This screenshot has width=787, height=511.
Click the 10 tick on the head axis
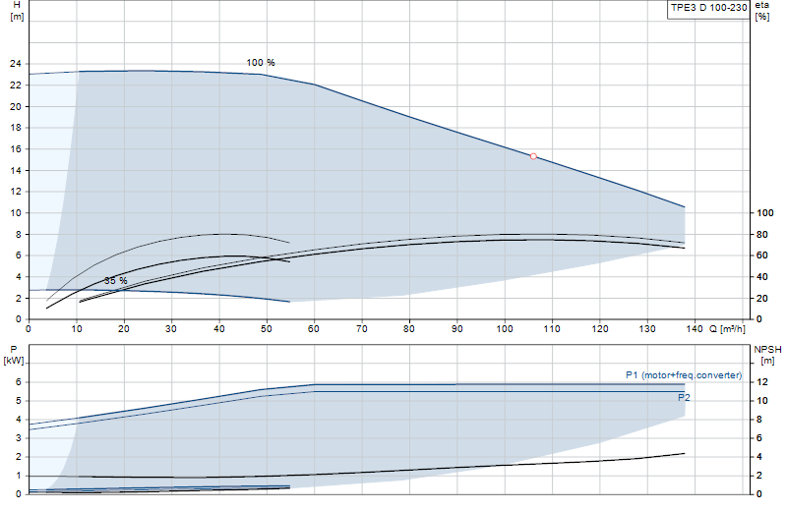pos(16,212)
